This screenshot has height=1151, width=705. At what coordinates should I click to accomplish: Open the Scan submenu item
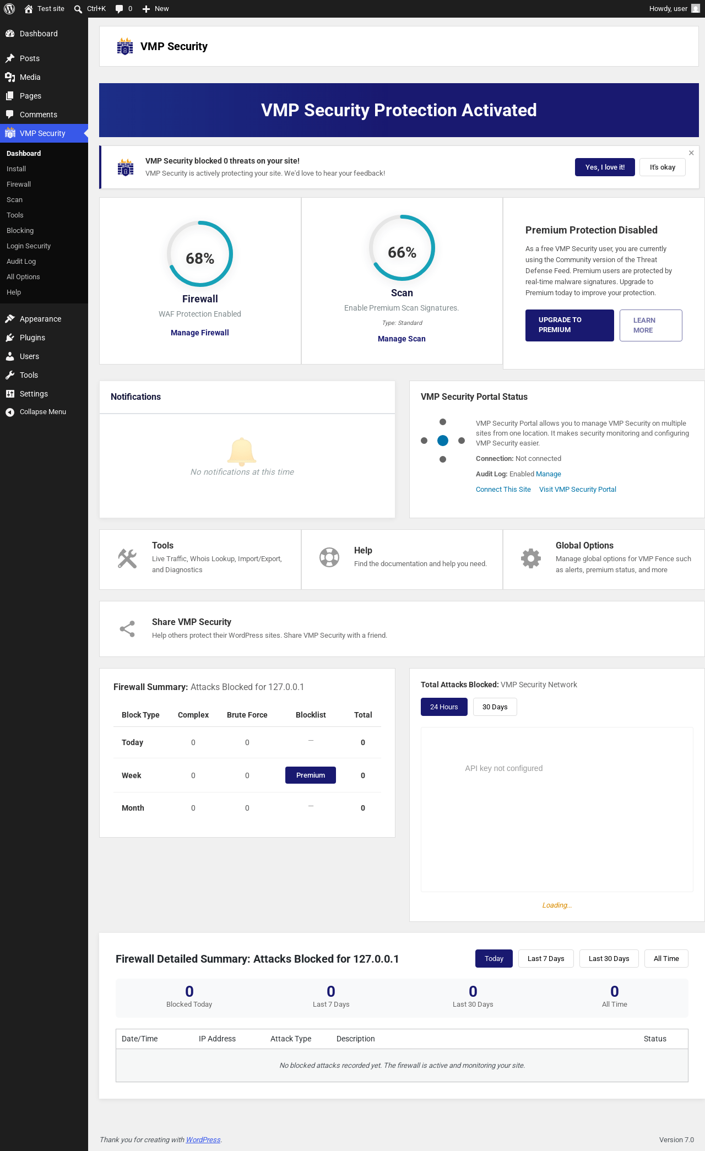[x=14, y=200]
